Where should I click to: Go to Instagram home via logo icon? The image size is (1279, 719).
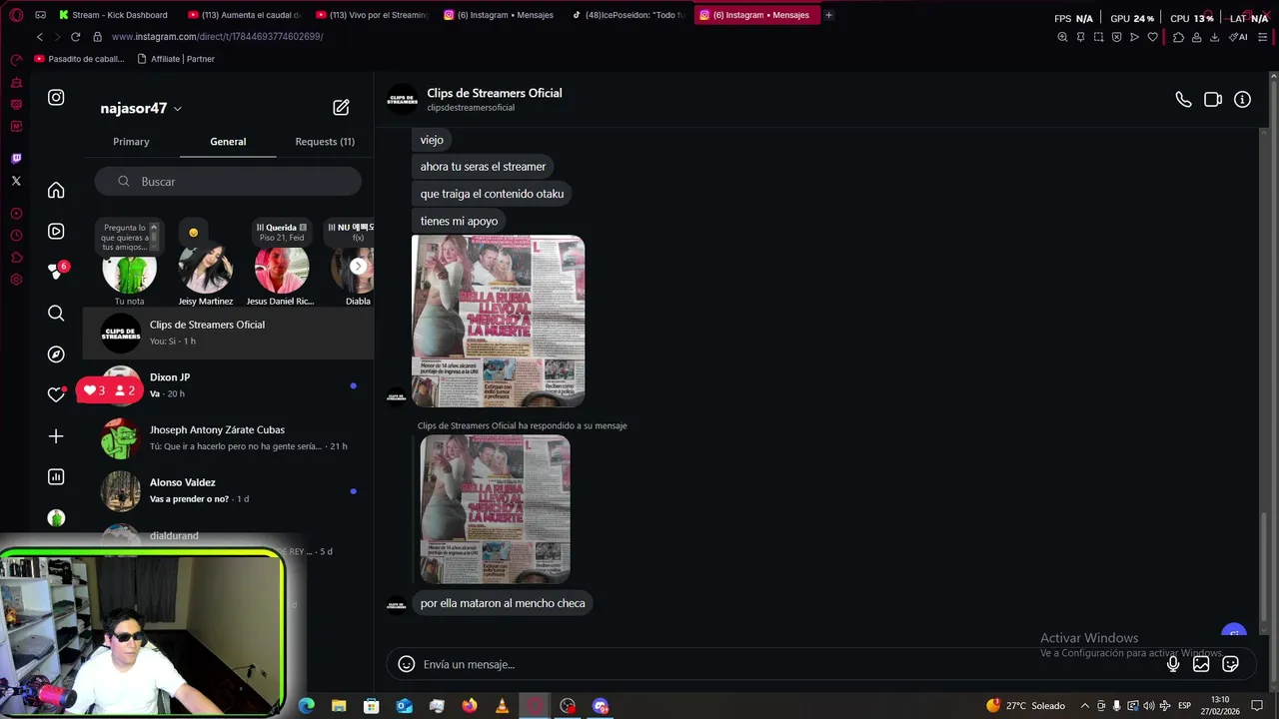56,97
